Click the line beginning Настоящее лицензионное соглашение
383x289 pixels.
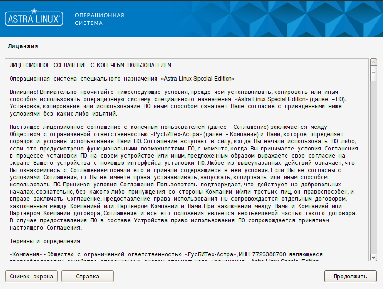tap(168, 127)
